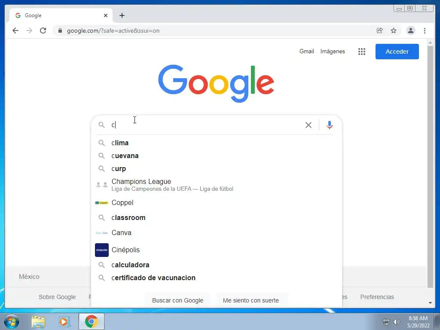Screen dimensions: 440x330
Task: Click the scrollbar up arrow
Action: (430, 43)
